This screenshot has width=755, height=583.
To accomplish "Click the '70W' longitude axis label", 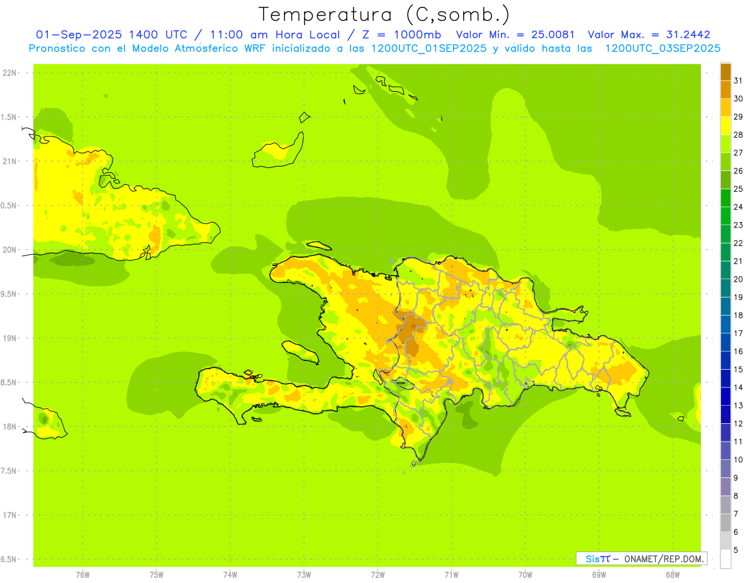I will [x=525, y=574].
